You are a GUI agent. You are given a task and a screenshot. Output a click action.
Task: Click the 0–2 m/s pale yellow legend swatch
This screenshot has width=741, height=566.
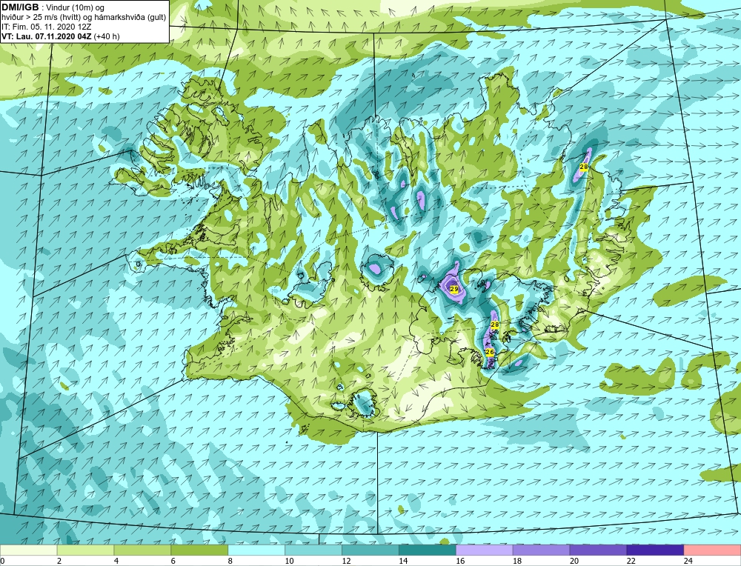pyautogui.click(x=28, y=550)
